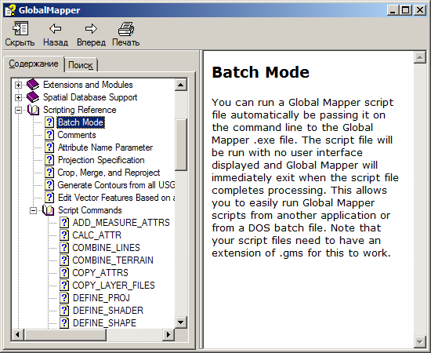Click the question mark icon beside Batch Mode
Screen dimensions: 431x353
click(49, 122)
